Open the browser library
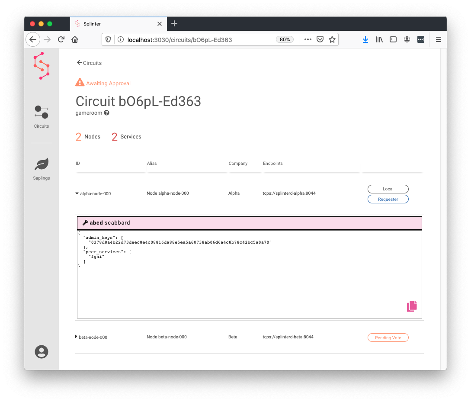Viewport: 471px width, 402px height. click(x=379, y=39)
